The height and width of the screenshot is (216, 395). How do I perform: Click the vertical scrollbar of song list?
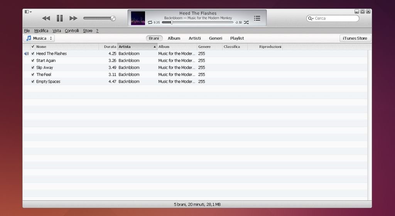(369, 125)
